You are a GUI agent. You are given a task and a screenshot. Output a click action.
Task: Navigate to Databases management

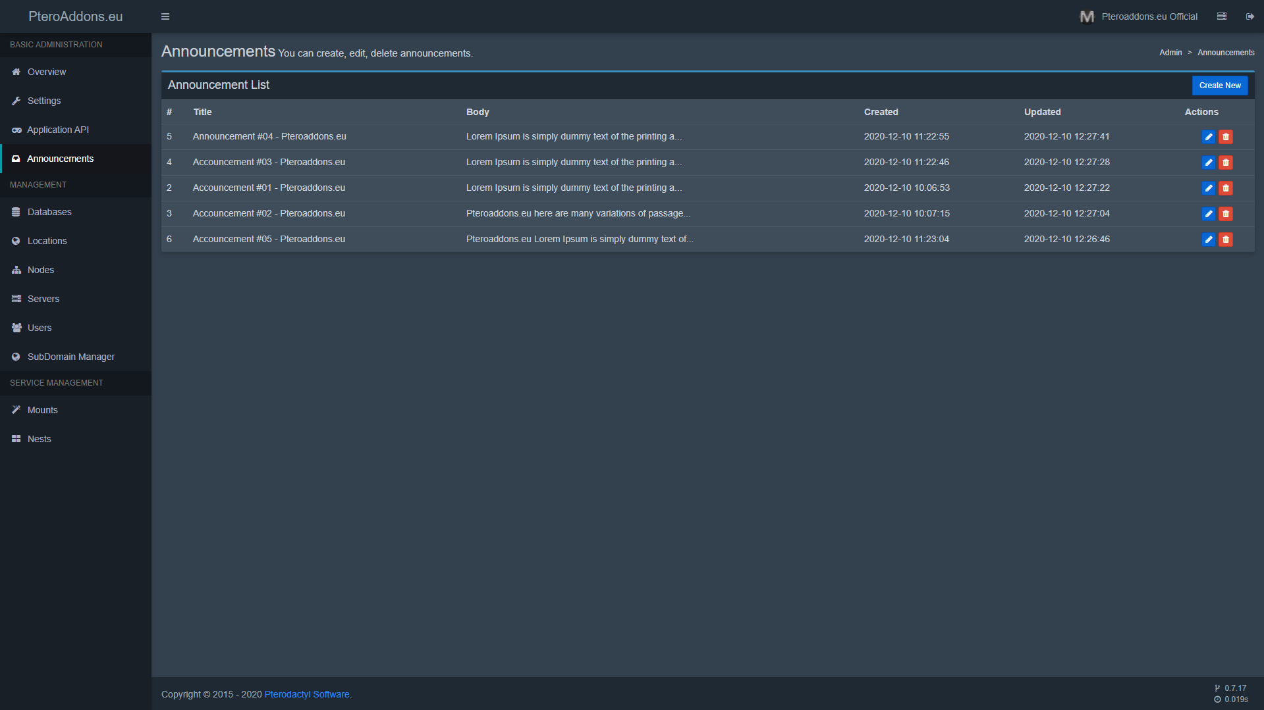49,212
